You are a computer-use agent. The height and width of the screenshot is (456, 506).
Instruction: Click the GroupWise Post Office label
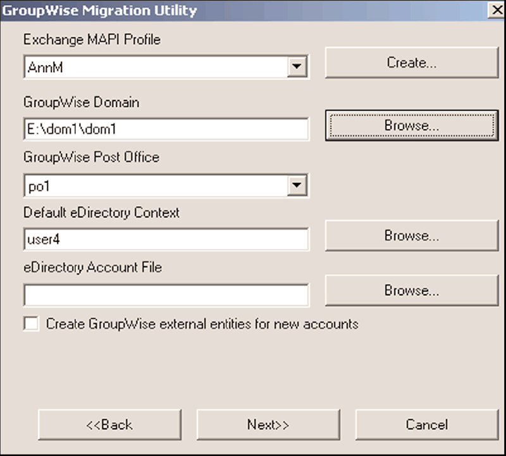[x=91, y=157]
